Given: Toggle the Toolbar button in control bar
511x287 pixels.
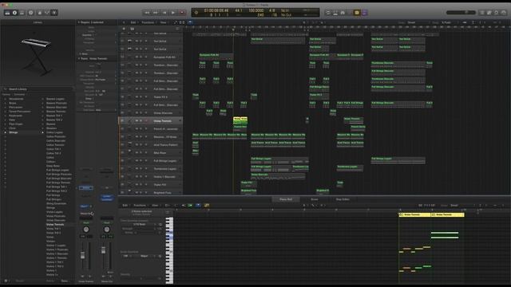Looking at the screenshot, I should click(22, 13).
